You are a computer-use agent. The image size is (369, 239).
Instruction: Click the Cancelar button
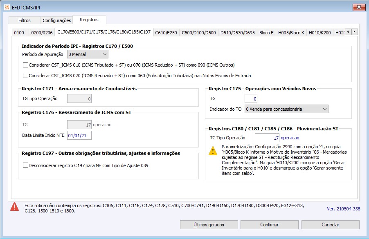[x=331, y=225]
